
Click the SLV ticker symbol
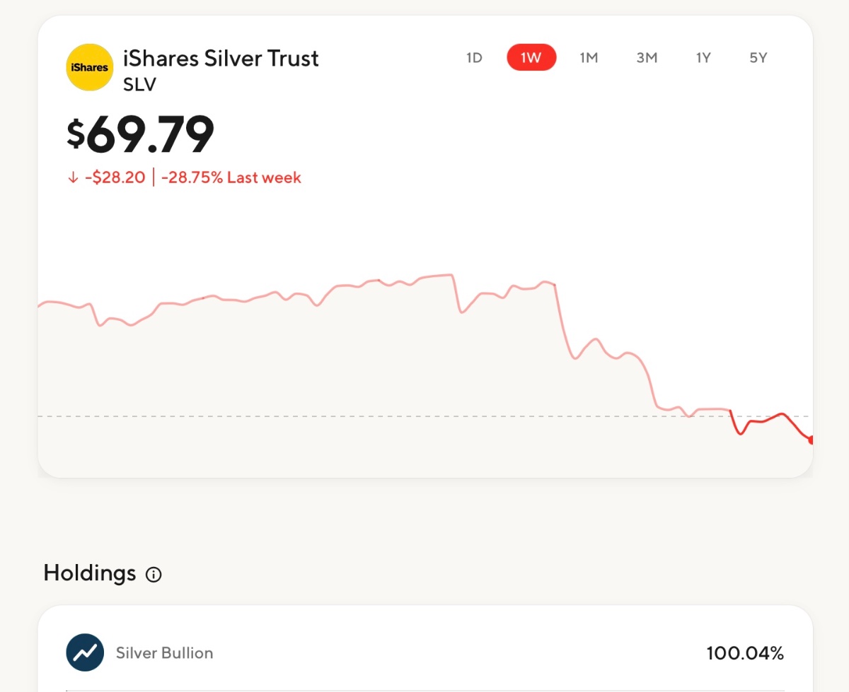click(x=139, y=85)
